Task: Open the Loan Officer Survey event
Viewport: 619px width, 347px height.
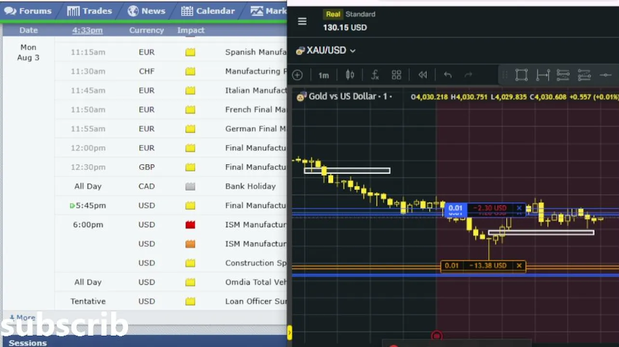Action: [256, 301]
